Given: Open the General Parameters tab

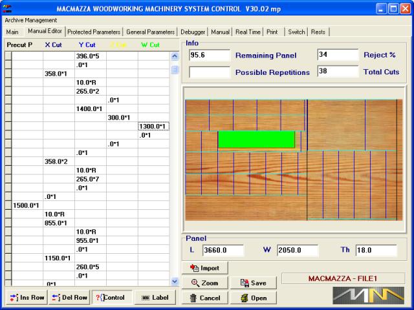Looking at the screenshot, I should [x=150, y=32].
